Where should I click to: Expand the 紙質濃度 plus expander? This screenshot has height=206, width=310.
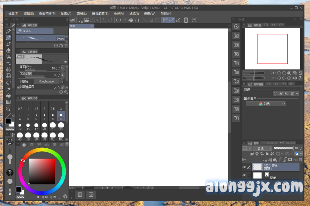pyautogui.click(x=18, y=87)
